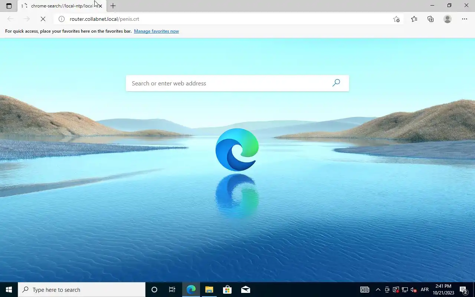Open Cortana from the taskbar
This screenshot has width=475, height=297.
[154, 290]
